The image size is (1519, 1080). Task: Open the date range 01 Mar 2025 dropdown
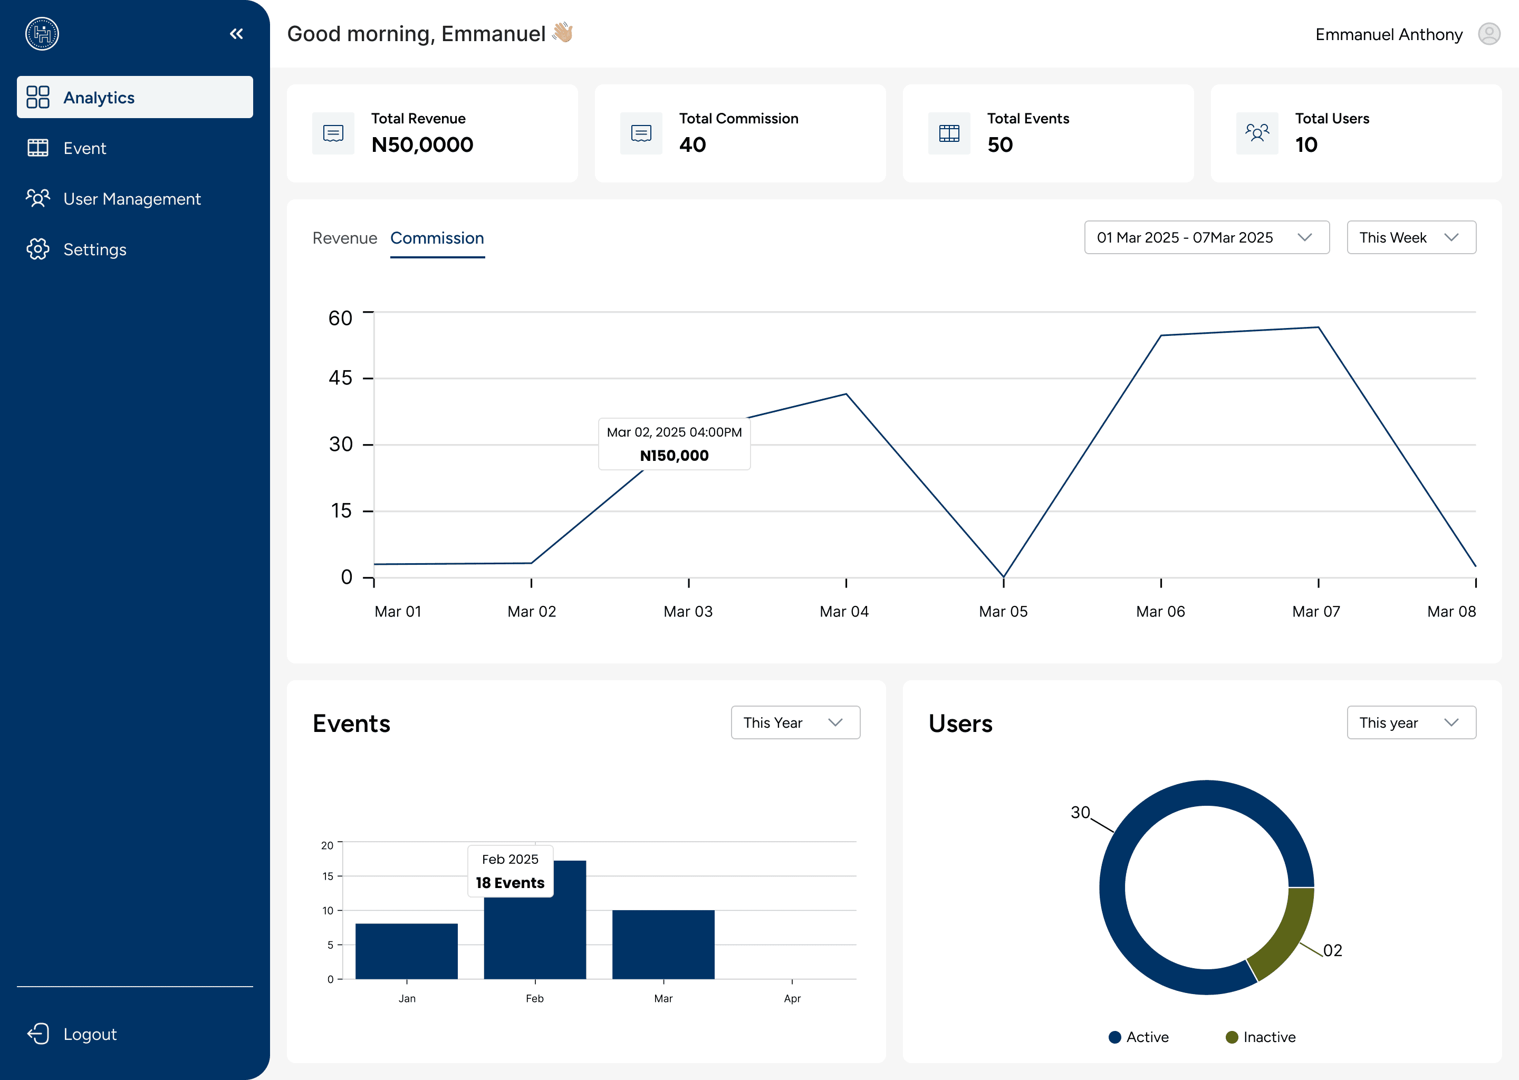pyautogui.click(x=1206, y=237)
